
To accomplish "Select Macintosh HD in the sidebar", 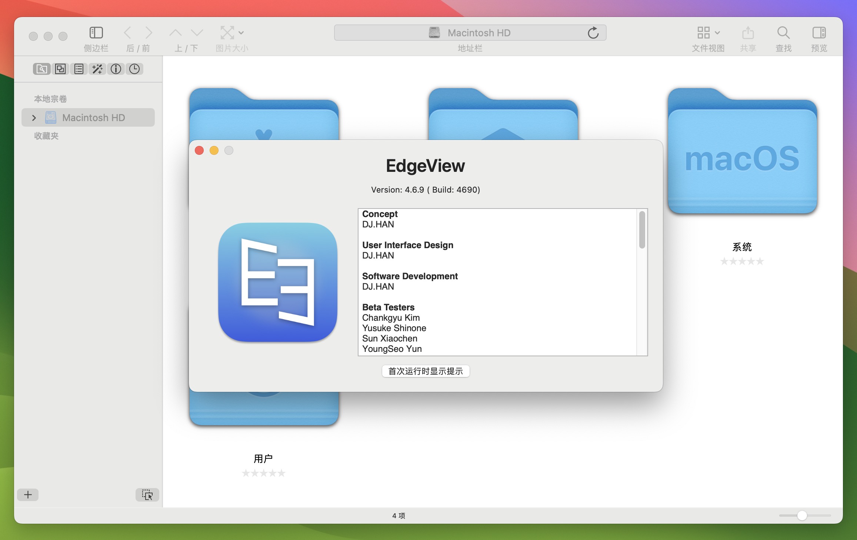I will [x=94, y=117].
